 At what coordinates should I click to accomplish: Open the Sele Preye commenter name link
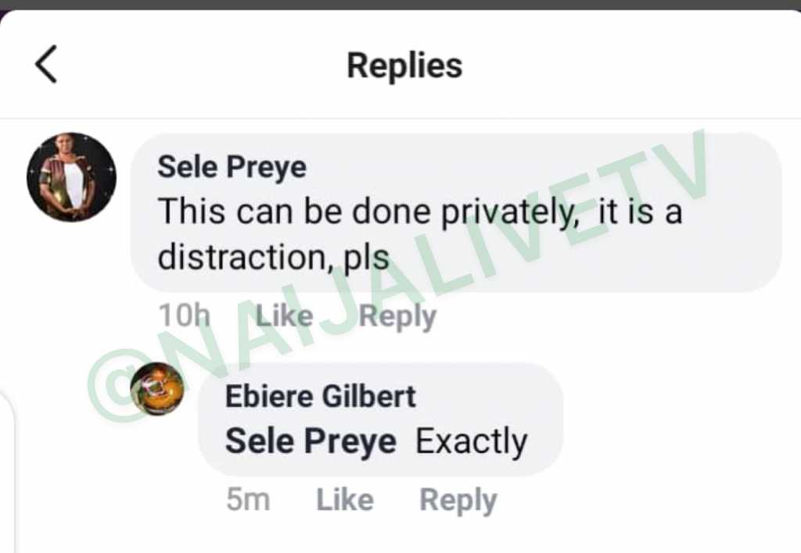click(x=232, y=167)
